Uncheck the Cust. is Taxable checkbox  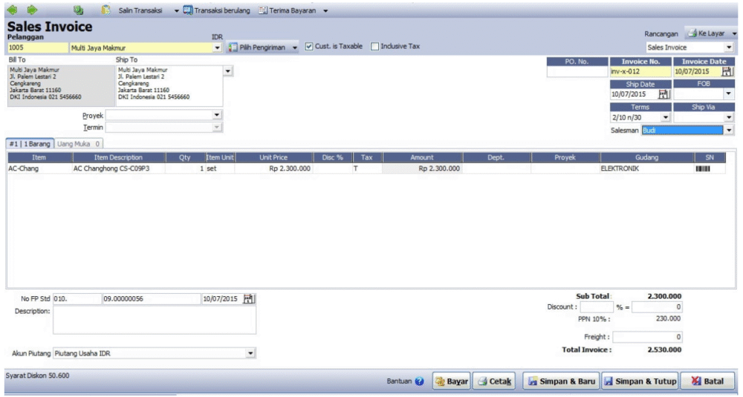tap(310, 47)
